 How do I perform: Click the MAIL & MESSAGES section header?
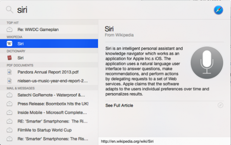(x=21, y=88)
